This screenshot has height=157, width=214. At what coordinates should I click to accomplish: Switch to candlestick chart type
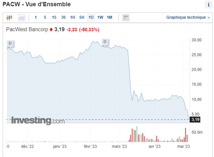pyautogui.click(x=9, y=17)
